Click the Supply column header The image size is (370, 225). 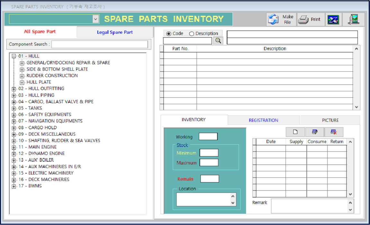point(296,142)
